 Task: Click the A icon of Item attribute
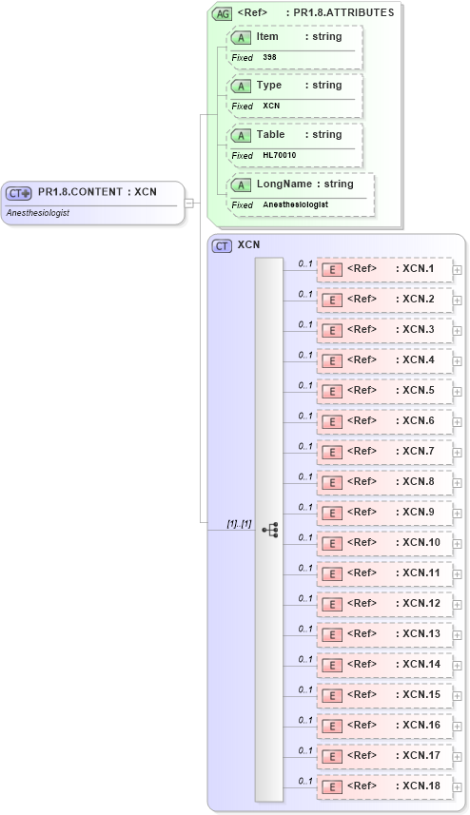point(241,38)
